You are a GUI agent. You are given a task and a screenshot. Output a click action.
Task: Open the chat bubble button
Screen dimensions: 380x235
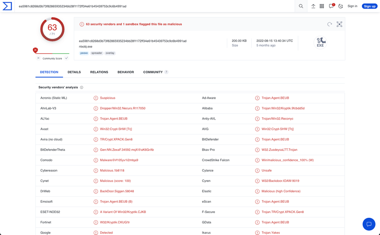(x=369, y=224)
